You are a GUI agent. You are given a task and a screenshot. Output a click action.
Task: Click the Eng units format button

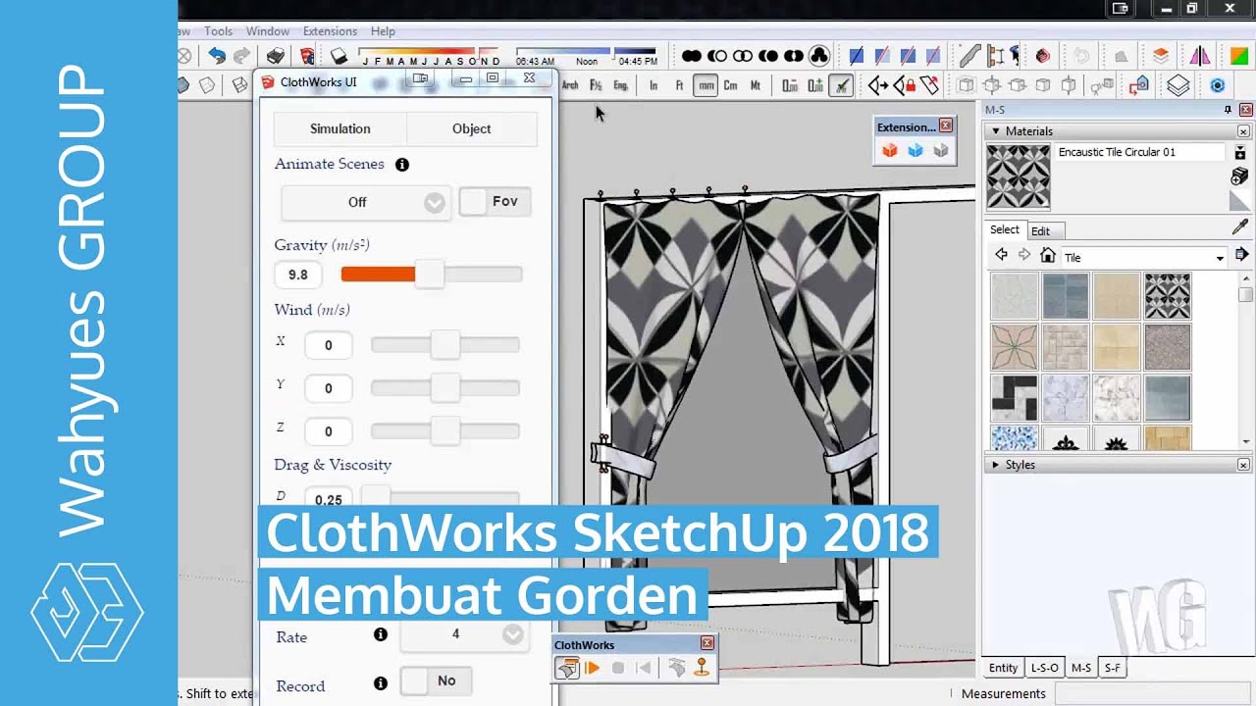point(621,85)
